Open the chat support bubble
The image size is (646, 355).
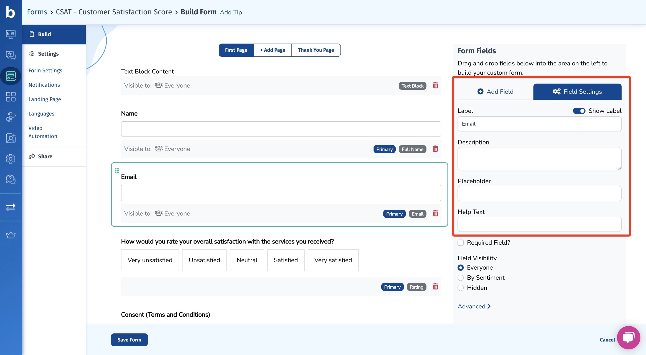628,337
